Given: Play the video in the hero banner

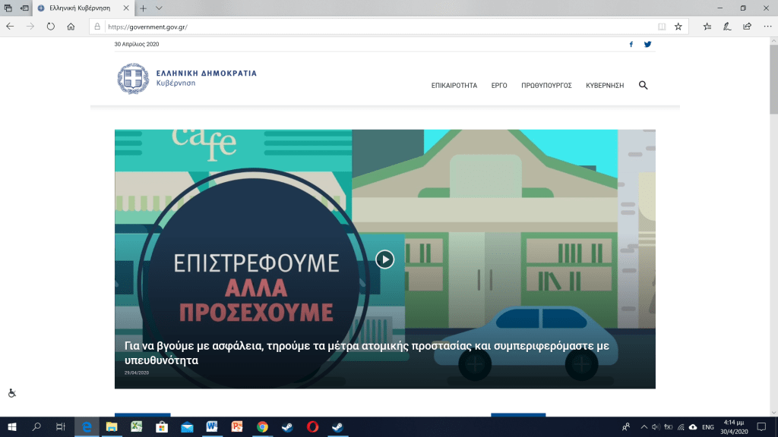Looking at the screenshot, I should pyautogui.click(x=385, y=259).
